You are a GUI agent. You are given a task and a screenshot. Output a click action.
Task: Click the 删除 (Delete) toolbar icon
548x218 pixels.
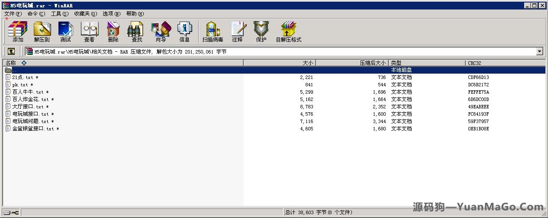(x=113, y=32)
